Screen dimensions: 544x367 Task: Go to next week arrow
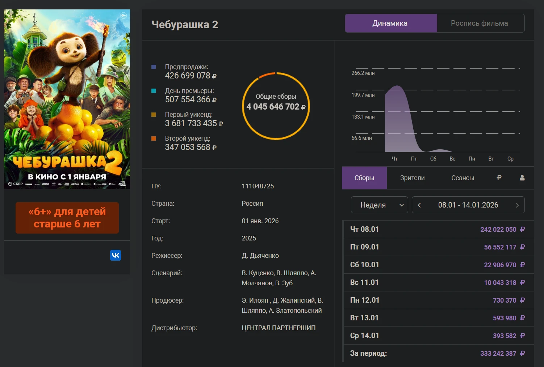[x=517, y=205]
